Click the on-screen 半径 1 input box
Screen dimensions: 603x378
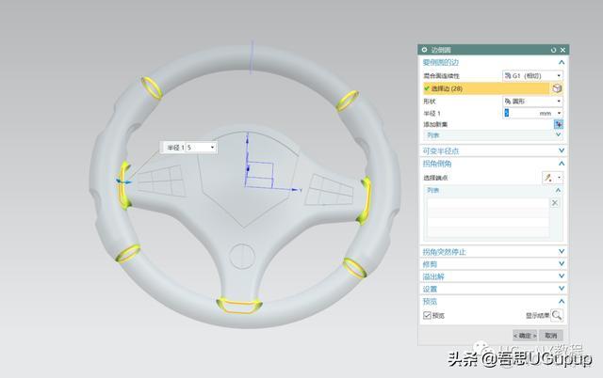[x=197, y=148]
